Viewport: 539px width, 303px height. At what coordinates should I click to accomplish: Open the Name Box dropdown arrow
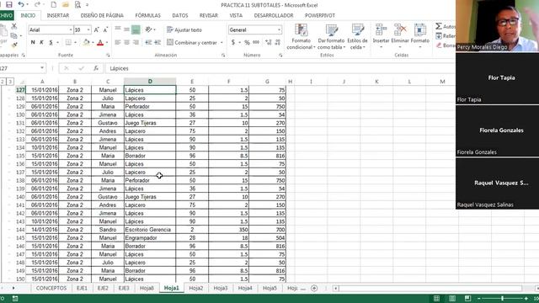pyautogui.click(x=42, y=68)
